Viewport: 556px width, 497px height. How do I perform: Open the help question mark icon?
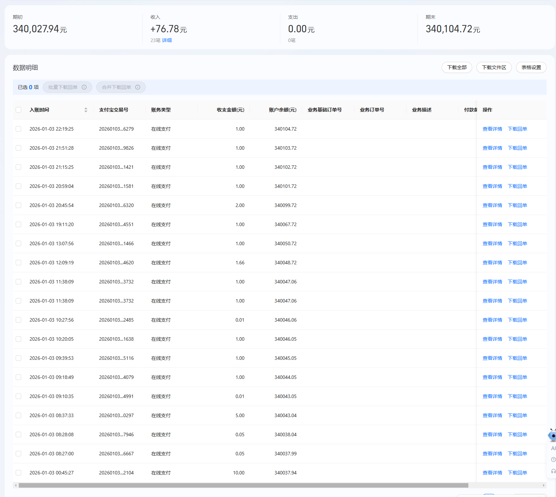point(553,459)
